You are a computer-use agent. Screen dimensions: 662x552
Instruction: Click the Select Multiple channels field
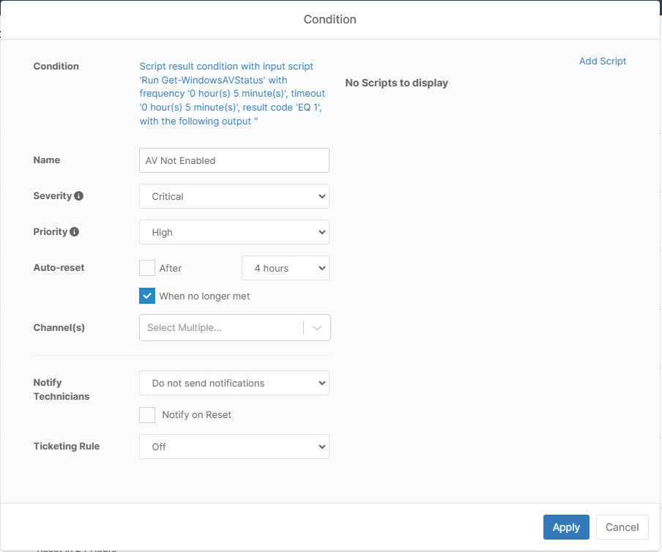(220, 328)
